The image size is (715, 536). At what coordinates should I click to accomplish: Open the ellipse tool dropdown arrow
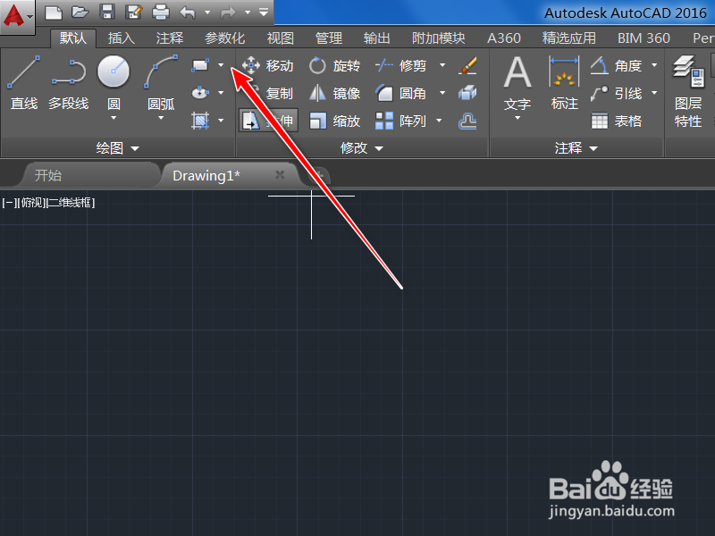[221, 93]
